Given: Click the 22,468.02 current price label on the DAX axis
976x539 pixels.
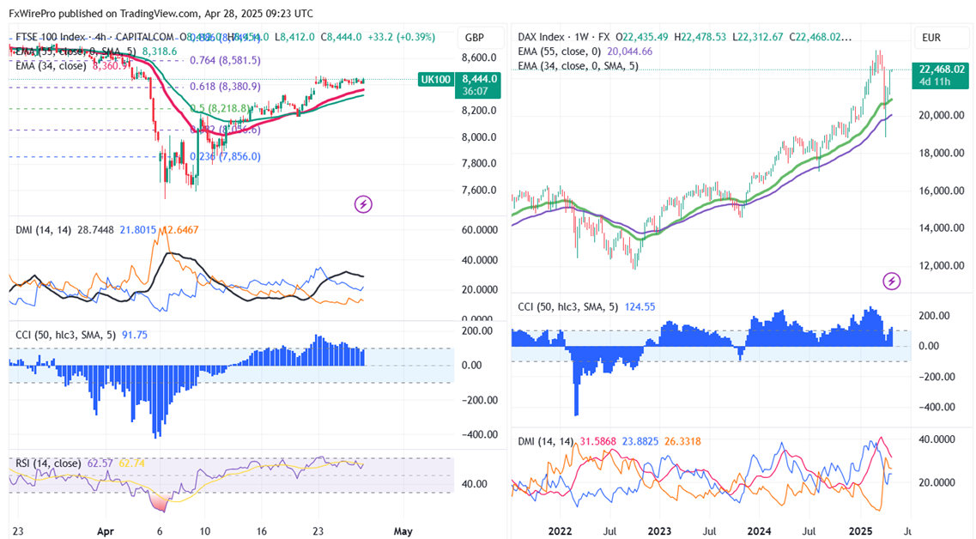Looking at the screenshot, I should pos(942,70).
